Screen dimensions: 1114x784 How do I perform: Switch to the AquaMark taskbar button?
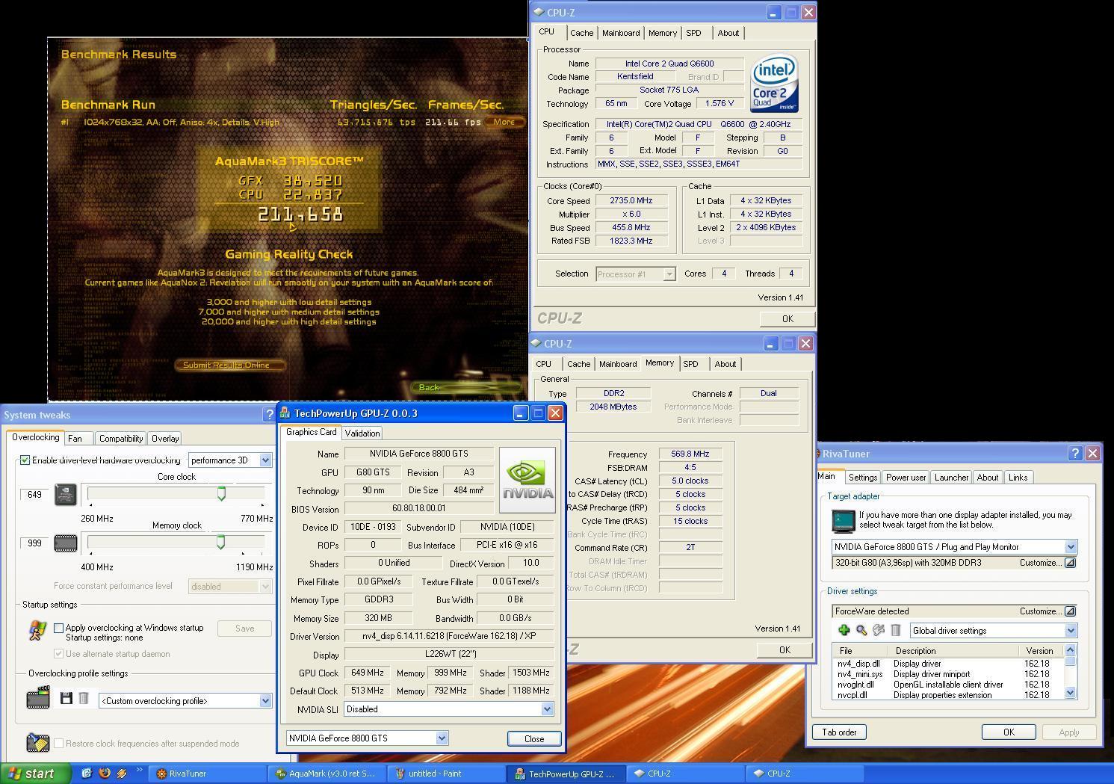click(327, 774)
